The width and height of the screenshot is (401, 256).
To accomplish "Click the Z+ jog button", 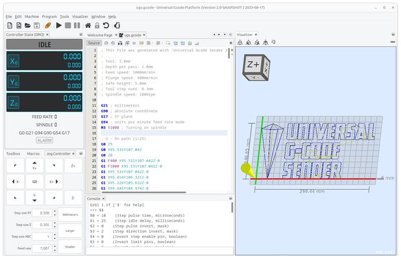I will (73, 166).
